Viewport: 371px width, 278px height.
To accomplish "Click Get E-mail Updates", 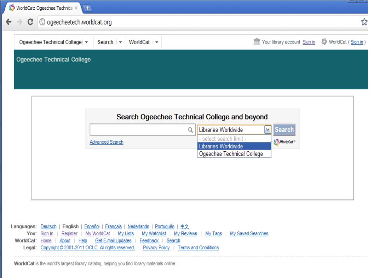I will tap(113, 241).
